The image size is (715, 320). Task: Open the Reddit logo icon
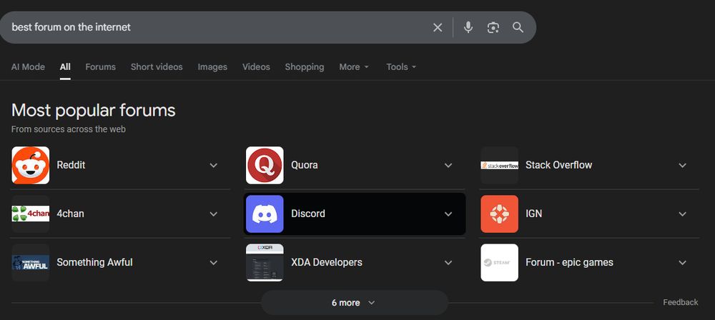31,165
